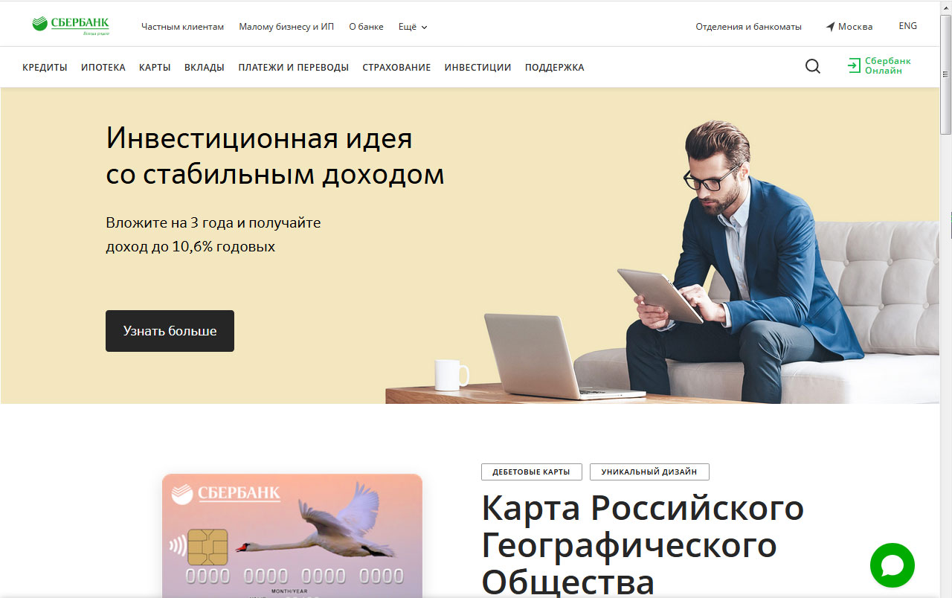This screenshot has width=952, height=598.
Task: Select Страхование in navigation bar
Action: coord(396,67)
